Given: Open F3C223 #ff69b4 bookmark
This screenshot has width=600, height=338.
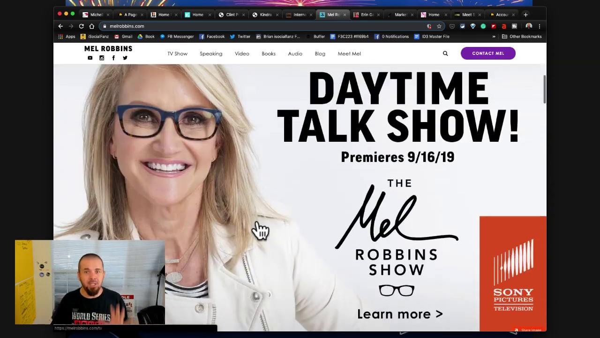Looking at the screenshot, I should tap(349, 37).
